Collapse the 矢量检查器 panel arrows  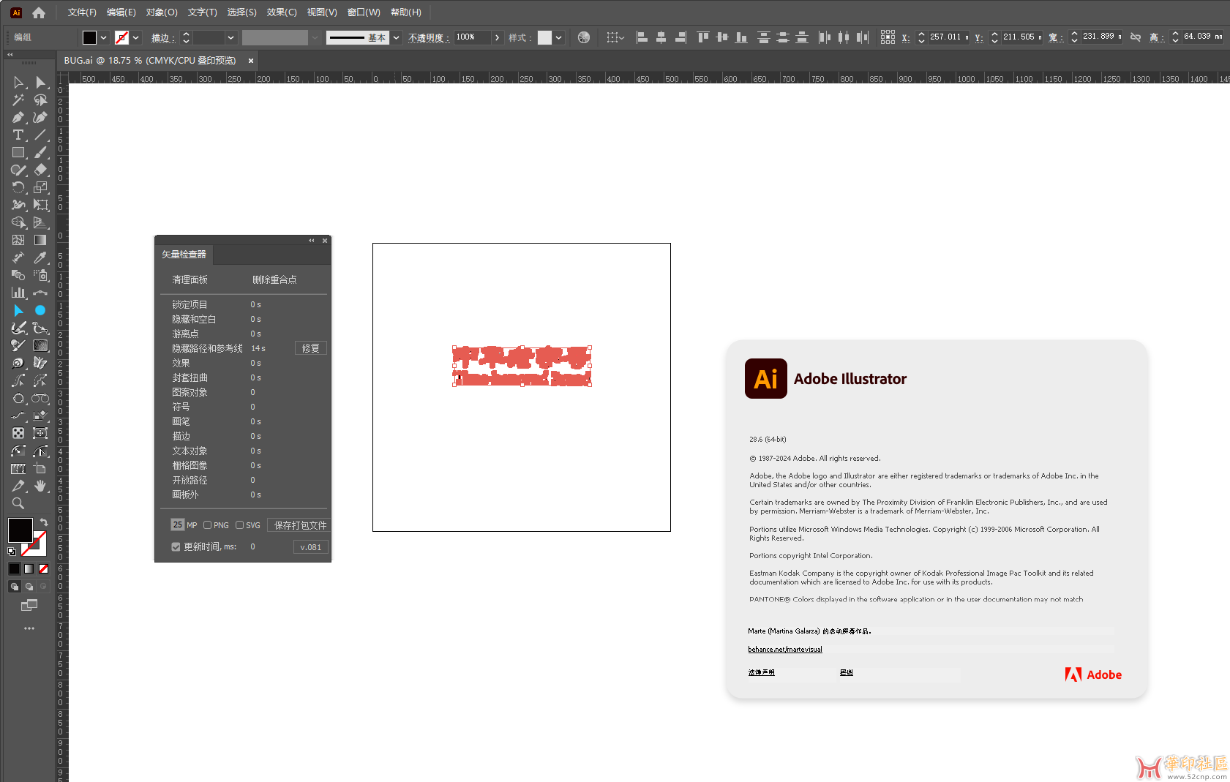(x=312, y=240)
